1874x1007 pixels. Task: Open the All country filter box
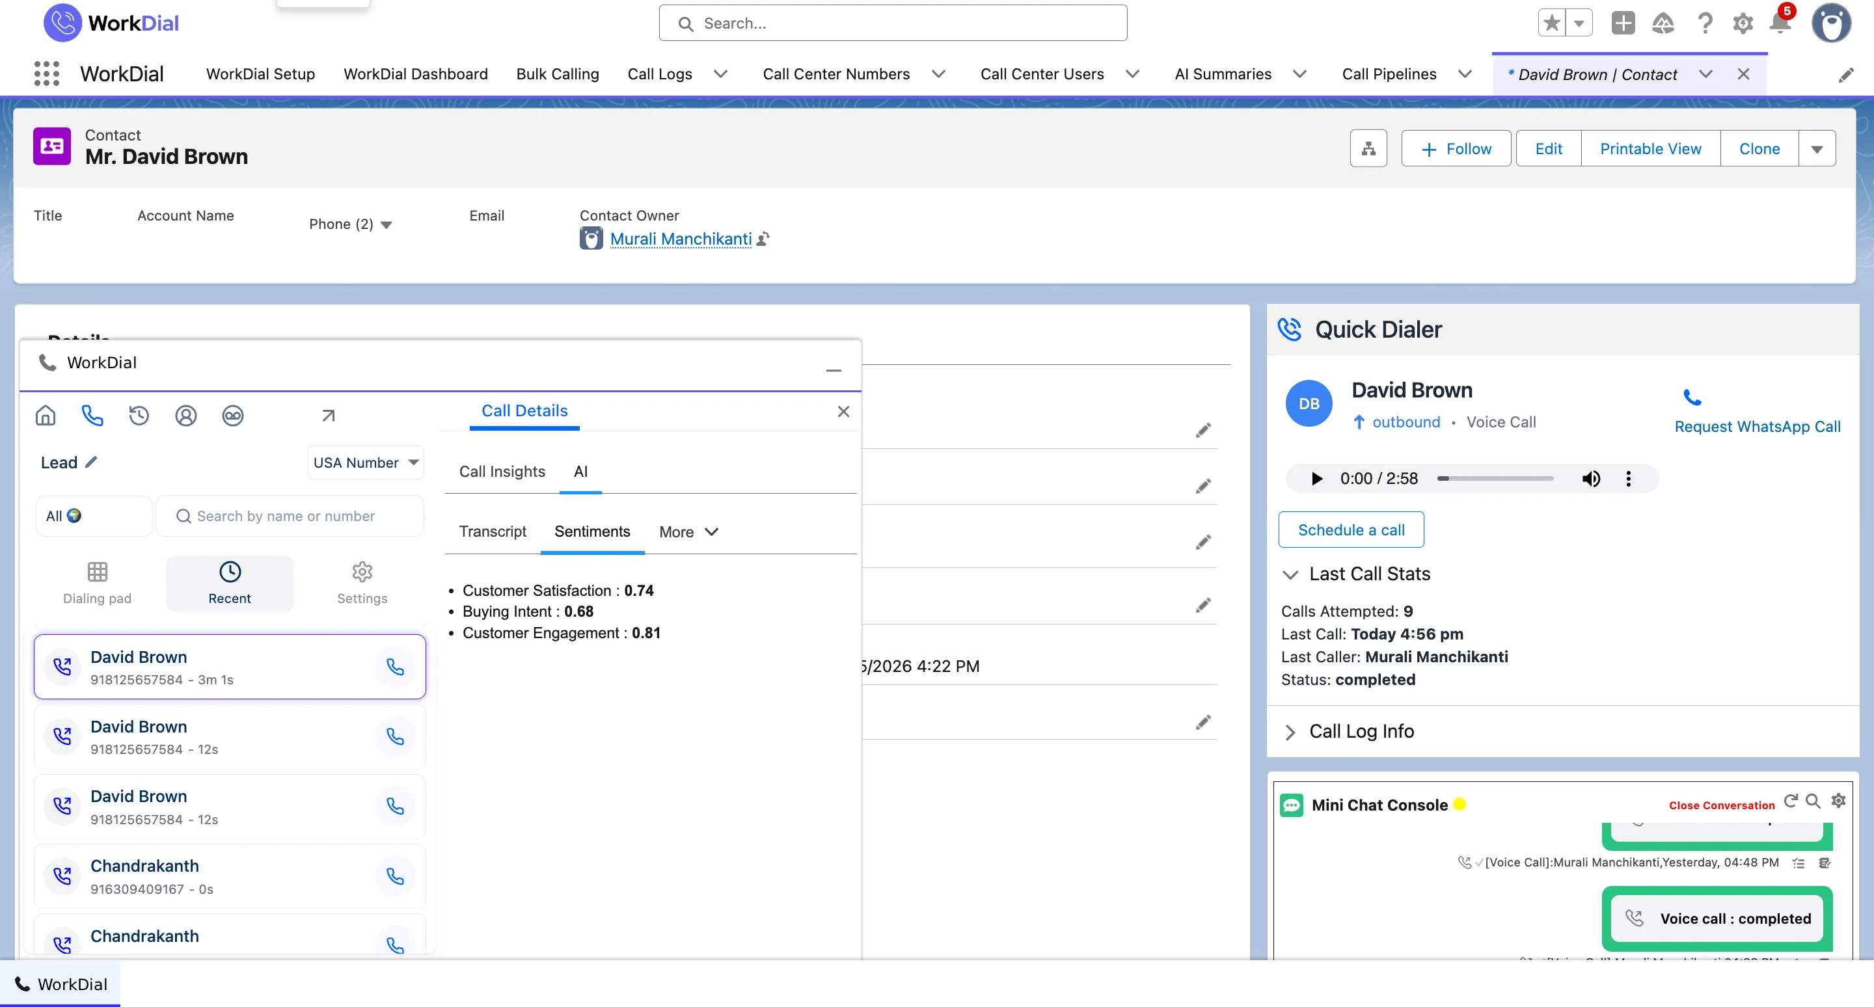(x=94, y=517)
